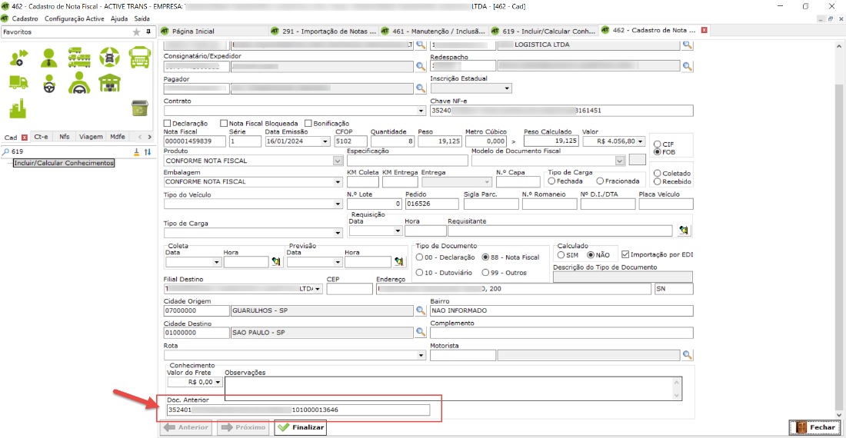Switch to the Página Inicial tab
The height and width of the screenshot is (438, 846).
(x=193, y=32)
